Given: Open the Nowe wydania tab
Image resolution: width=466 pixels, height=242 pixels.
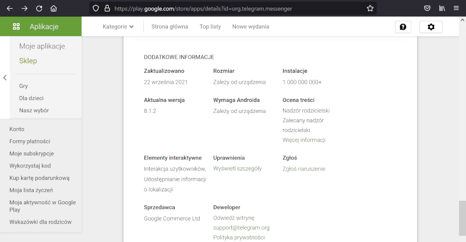Looking at the screenshot, I should pyautogui.click(x=250, y=27).
